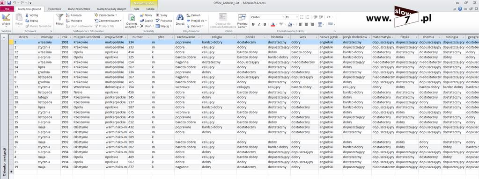Click the increase indent icon
Image resolution: width=479 pixels, height=179 pixels.
coord(321,17)
